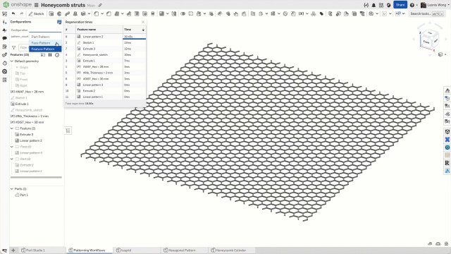Click the blue Share button

coord(400,5)
